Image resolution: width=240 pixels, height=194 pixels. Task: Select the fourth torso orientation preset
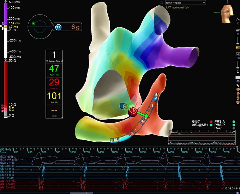coord(238,102)
